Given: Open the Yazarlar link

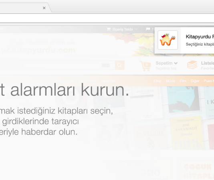Looking at the screenshot, I should pos(108,81).
